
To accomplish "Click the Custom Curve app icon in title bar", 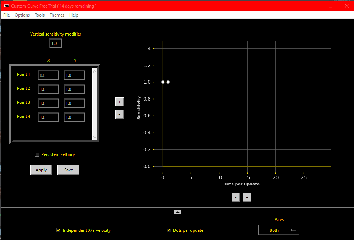I will [6, 6].
